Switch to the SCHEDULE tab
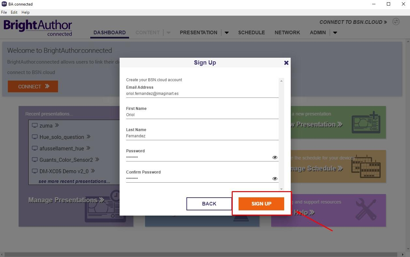 click(x=251, y=33)
